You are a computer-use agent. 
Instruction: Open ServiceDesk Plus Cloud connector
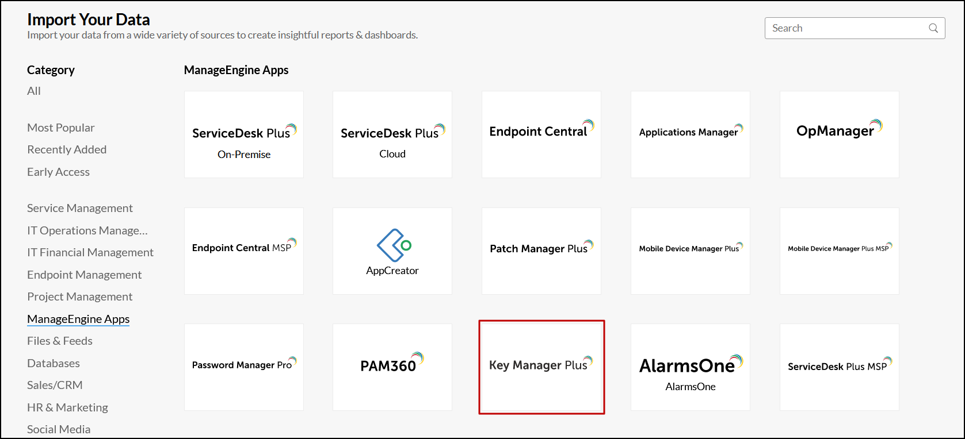pos(392,134)
